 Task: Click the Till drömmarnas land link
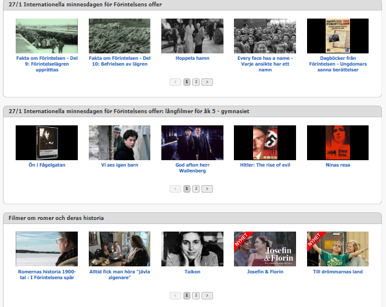tap(338, 272)
